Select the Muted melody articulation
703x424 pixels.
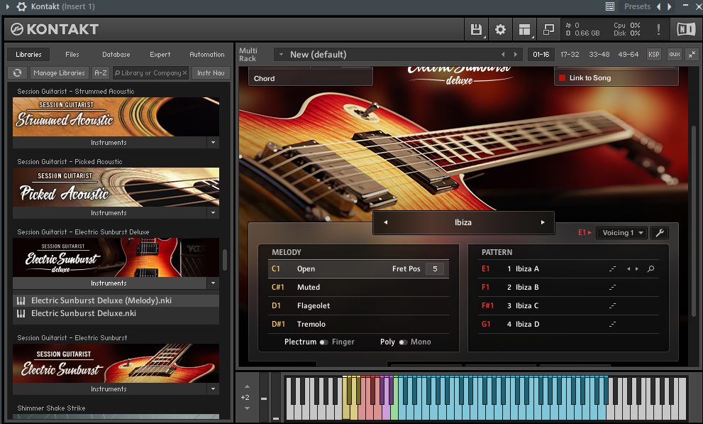point(359,287)
